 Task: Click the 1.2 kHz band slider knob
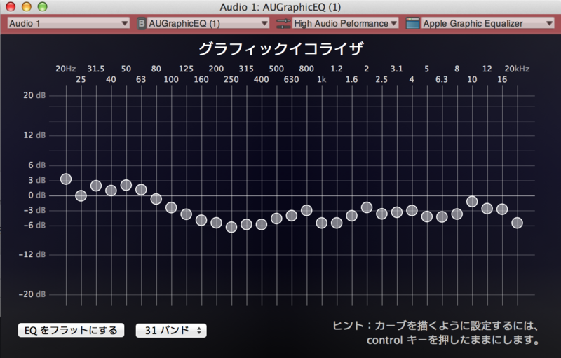(x=337, y=223)
